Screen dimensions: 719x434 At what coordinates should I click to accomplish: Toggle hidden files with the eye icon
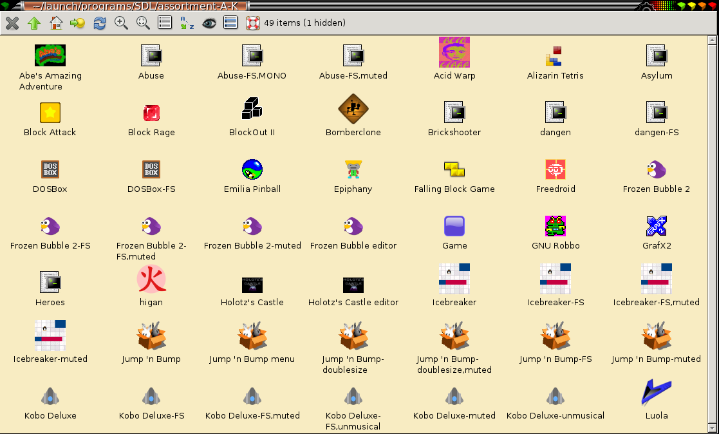(209, 23)
